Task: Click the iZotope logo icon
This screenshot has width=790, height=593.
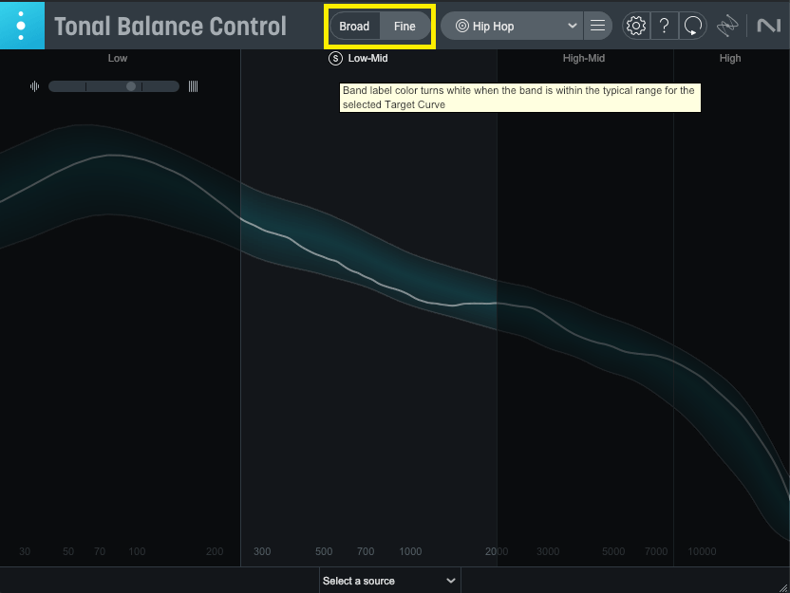Action: 727,26
